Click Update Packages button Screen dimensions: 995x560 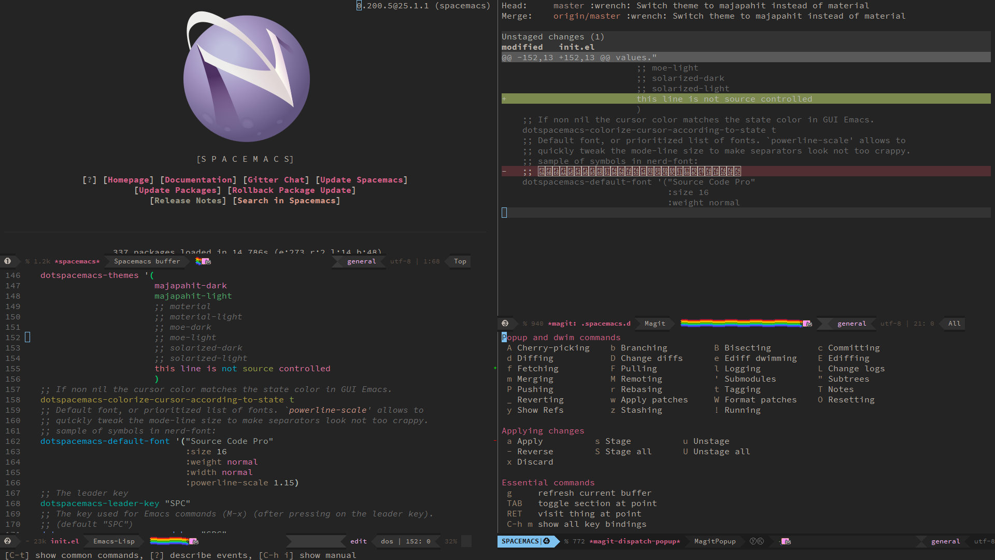pyautogui.click(x=178, y=190)
